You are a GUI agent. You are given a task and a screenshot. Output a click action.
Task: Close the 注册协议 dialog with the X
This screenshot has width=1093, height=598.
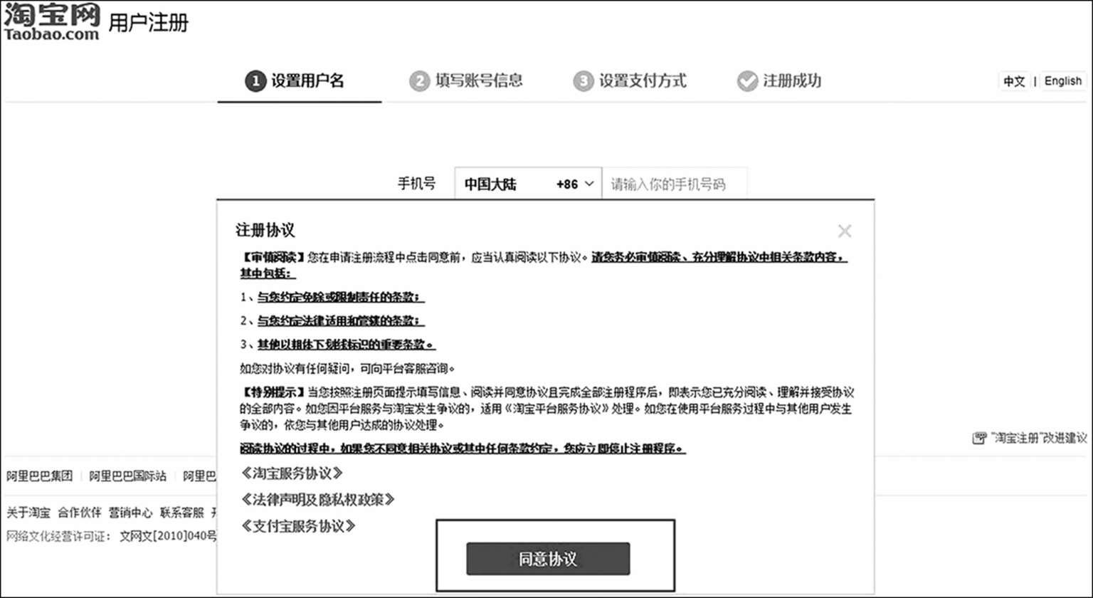845,231
